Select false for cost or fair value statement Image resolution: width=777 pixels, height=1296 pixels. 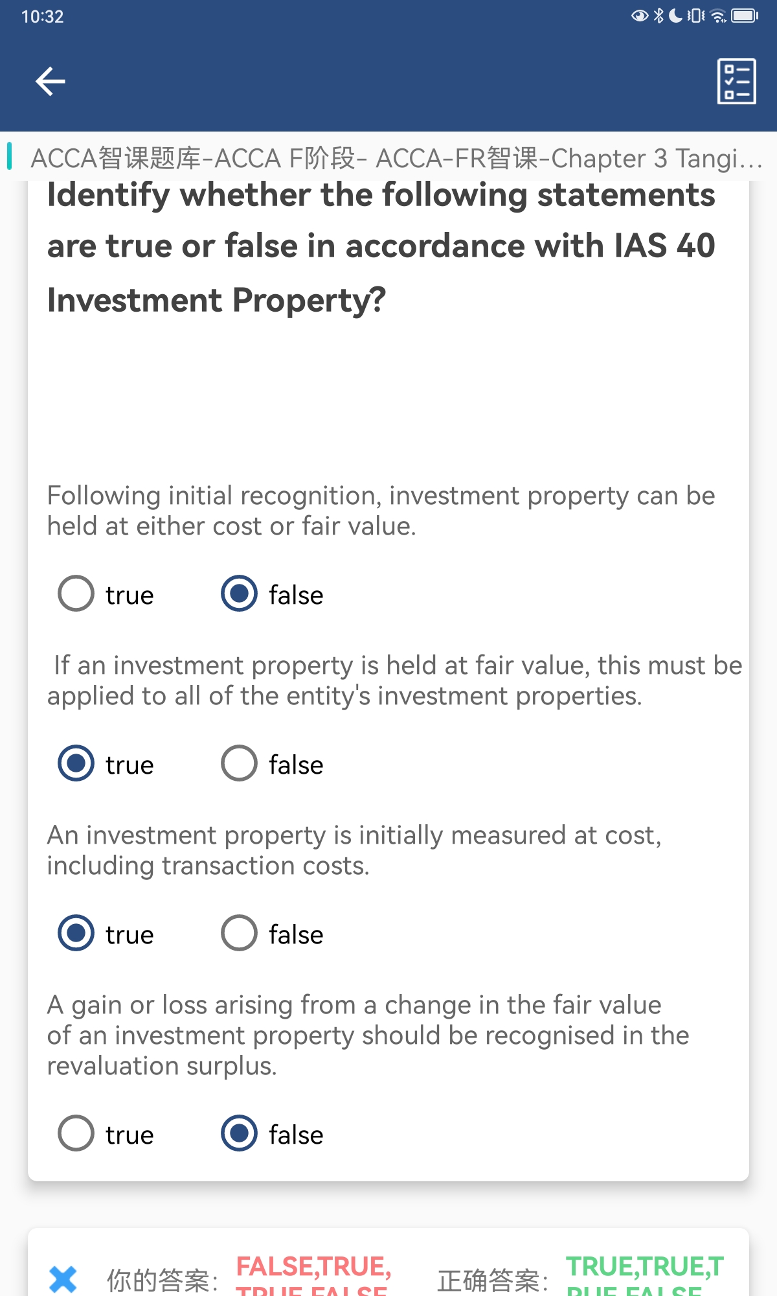coord(272,594)
